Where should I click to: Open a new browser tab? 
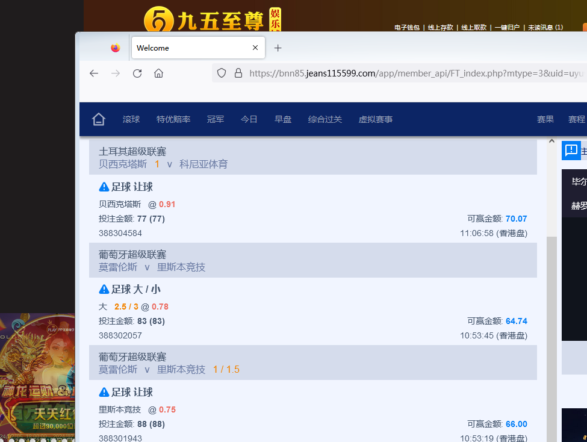[x=278, y=48]
